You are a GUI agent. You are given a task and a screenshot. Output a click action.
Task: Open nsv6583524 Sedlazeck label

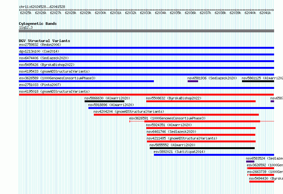265,158
